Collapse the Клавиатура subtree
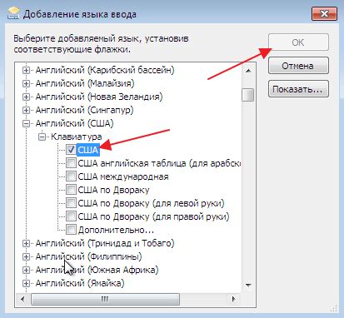This screenshot has height=318, width=344. [x=42, y=137]
